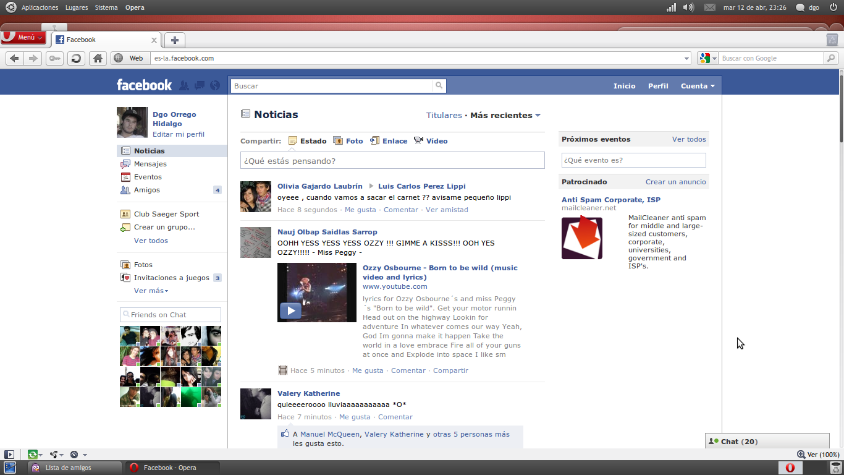
Task: Select Noticias in the left sidebar
Action: coord(172,151)
